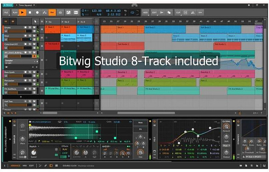This screenshot has width=269, height=172.
Task: Click the Sampler freeze snowflake icon
Action: click(56, 150)
